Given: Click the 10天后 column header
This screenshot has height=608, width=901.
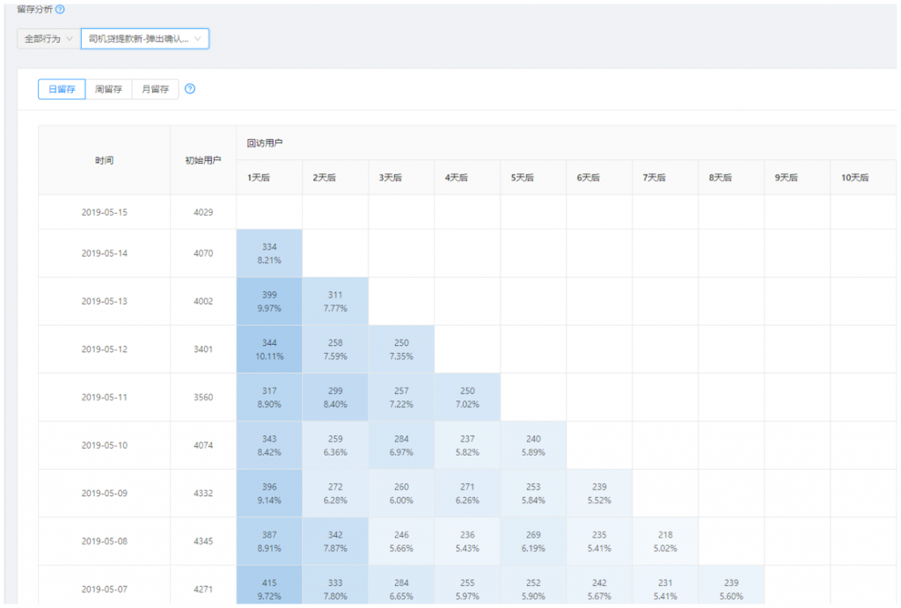Looking at the screenshot, I should 854,177.
